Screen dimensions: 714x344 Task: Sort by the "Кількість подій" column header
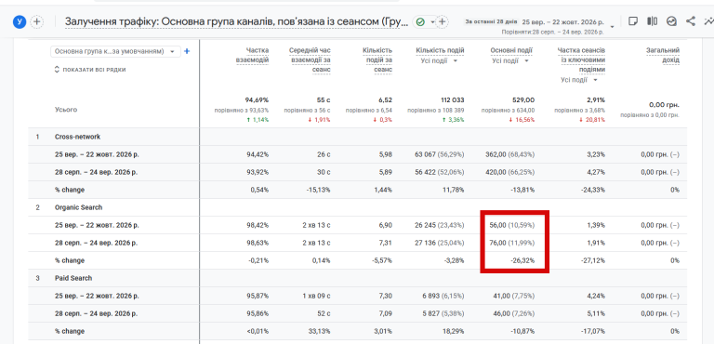point(440,50)
